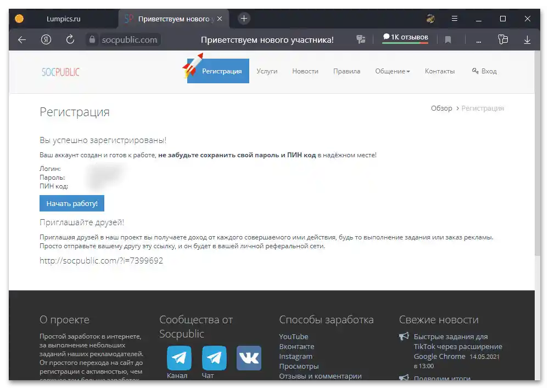Click the Приветствуем нового участника! page title
549x389 pixels.
click(267, 40)
